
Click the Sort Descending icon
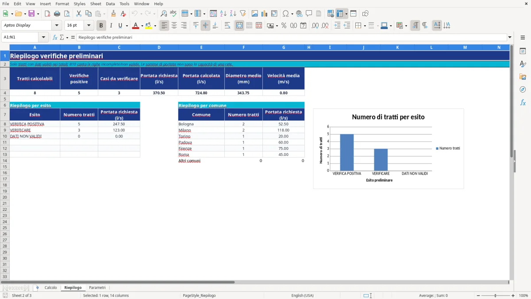click(x=233, y=14)
